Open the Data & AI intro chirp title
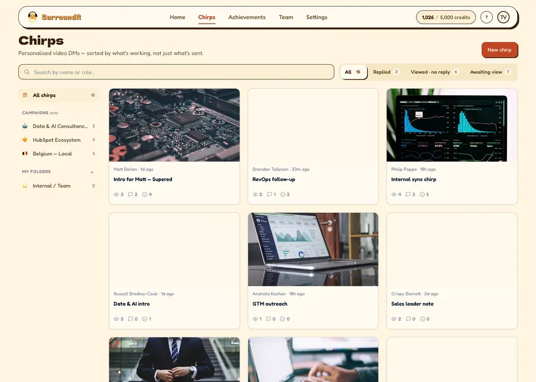Screen dimensions: 536x382 tap(132, 303)
